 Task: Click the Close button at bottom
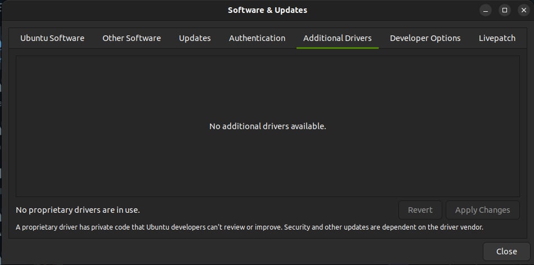tap(506, 252)
